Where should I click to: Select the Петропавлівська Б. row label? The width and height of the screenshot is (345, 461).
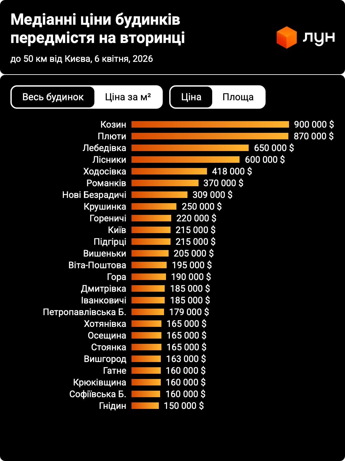pos(84,312)
